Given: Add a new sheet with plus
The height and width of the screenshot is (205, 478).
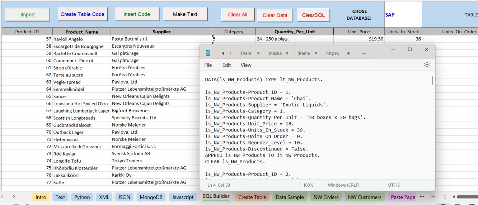Looking at the screenshot, I should 433,197.
